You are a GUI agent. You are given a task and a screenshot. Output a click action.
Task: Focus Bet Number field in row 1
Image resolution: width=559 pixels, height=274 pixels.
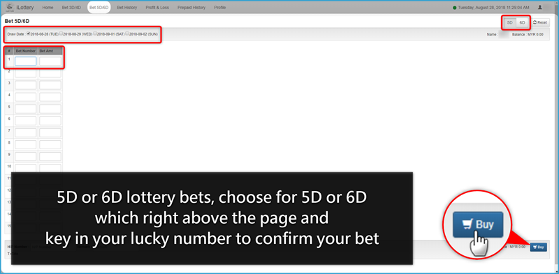(26, 61)
